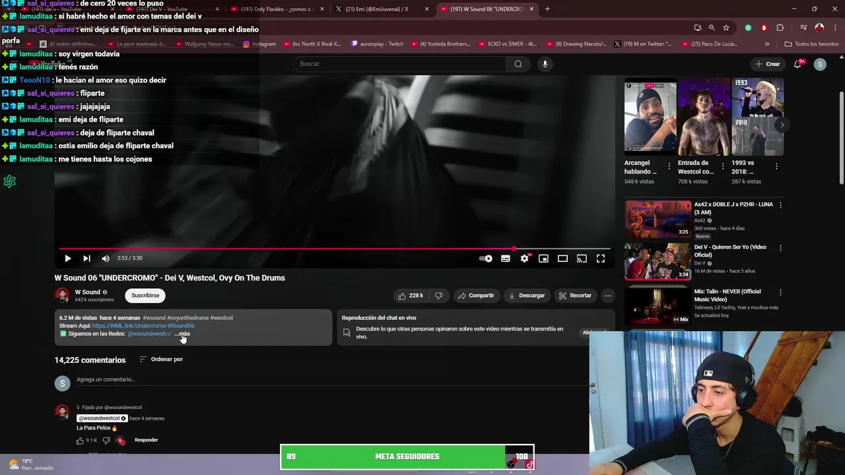
Task: Open the ECKO vs SIMER bookmark
Action: [x=508, y=44]
